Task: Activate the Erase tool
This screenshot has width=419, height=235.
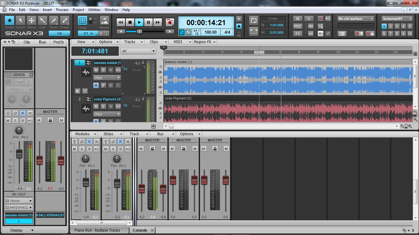Action: tap(64, 21)
